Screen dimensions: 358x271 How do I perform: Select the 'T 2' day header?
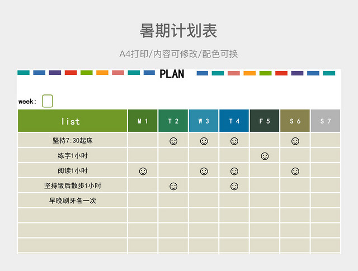click(x=173, y=121)
